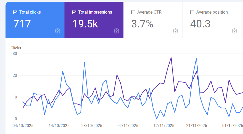This screenshot has width=243, height=134.
Task: Enable the Average CTR checkbox
Action: 133,12
